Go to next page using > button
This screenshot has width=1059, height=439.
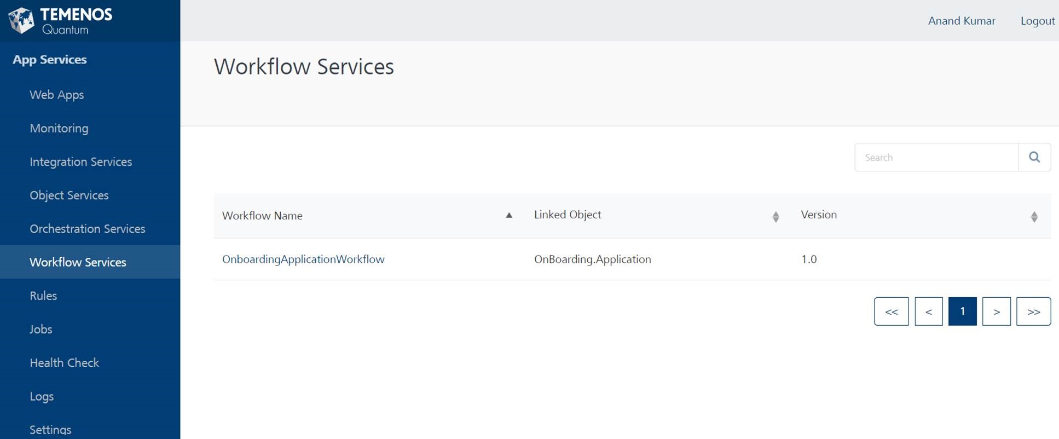pos(996,311)
